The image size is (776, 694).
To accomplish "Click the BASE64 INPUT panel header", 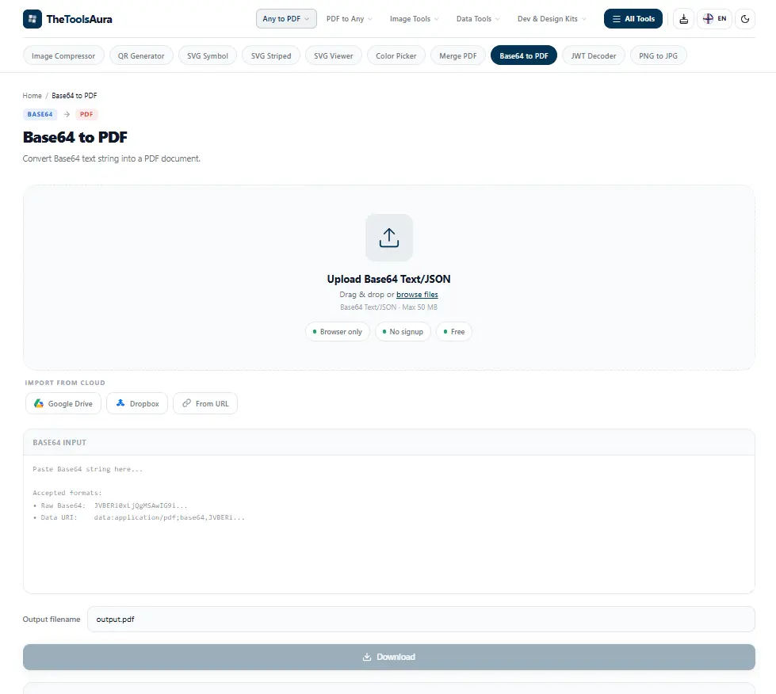I will coord(389,442).
